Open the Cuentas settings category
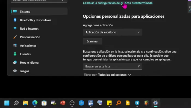The width and height of the screenshot is (191, 108). pyautogui.click(x=39, y=54)
